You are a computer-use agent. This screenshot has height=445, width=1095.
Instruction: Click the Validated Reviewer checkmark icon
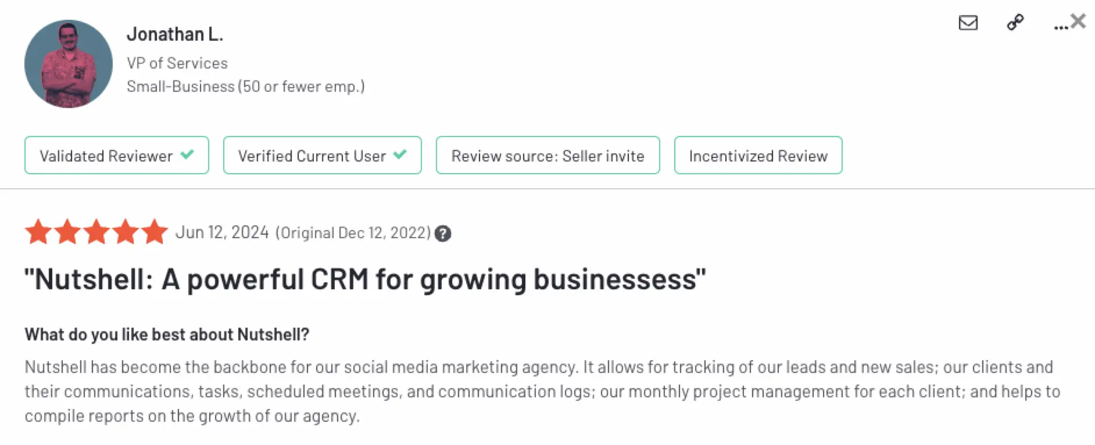187,155
